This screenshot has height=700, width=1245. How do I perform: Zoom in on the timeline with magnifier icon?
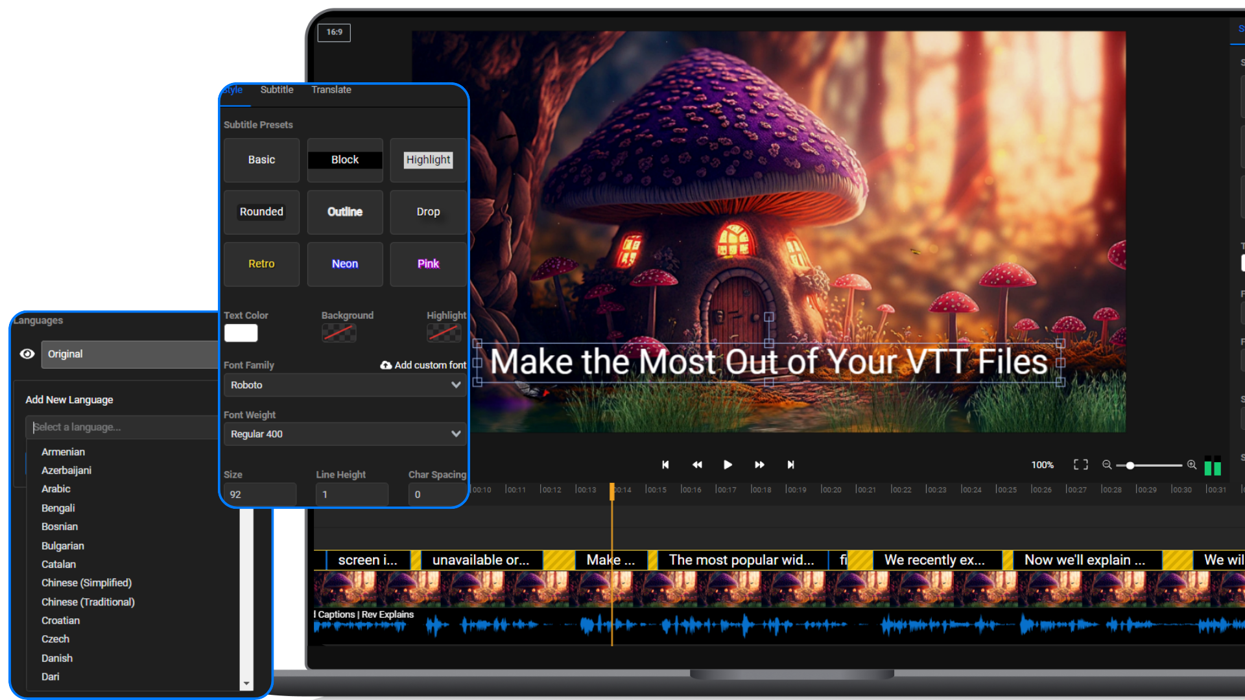(x=1192, y=465)
